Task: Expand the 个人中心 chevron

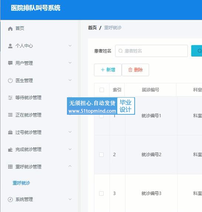Action: tap(70, 46)
